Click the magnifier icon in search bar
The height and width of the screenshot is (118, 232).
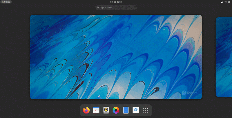[98, 8]
